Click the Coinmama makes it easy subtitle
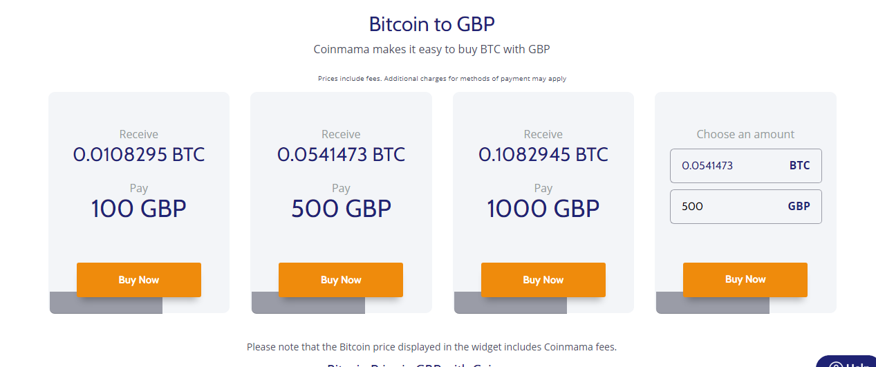Viewport: 876px width, 367px height. click(x=431, y=49)
